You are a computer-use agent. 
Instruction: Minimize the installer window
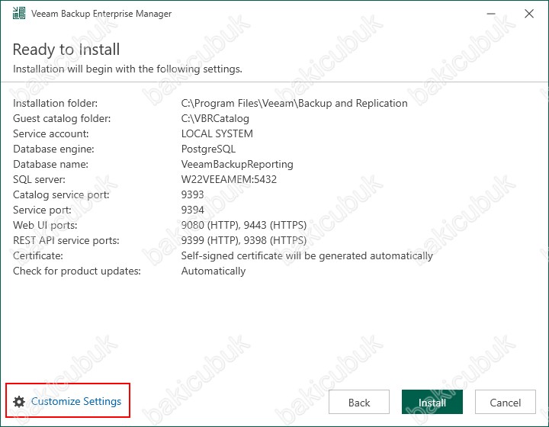point(491,14)
